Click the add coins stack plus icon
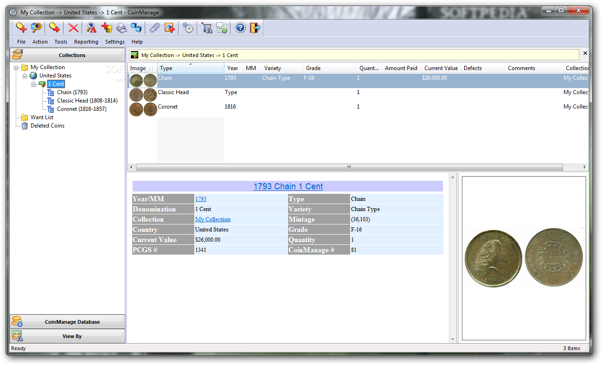The width and height of the screenshot is (602, 365). point(107,28)
